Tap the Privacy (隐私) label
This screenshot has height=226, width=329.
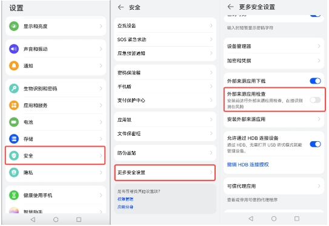coord(28,173)
